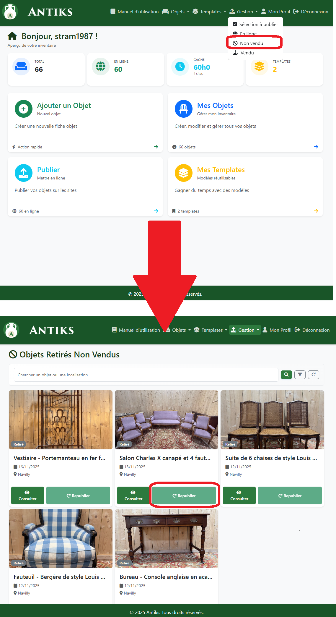Open the Bureau Console anglaise thumbnail photo
The width and height of the screenshot is (336, 617).
click(x=166, y=538)
